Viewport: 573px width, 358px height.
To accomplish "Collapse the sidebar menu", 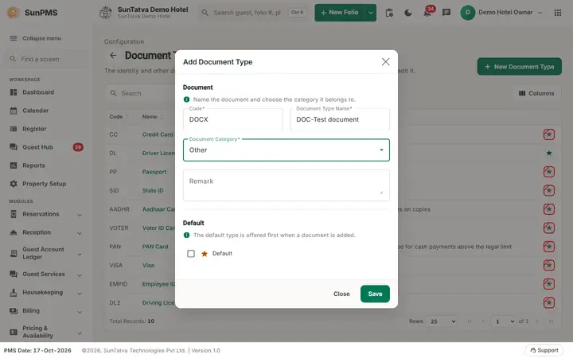I will 36,38.
